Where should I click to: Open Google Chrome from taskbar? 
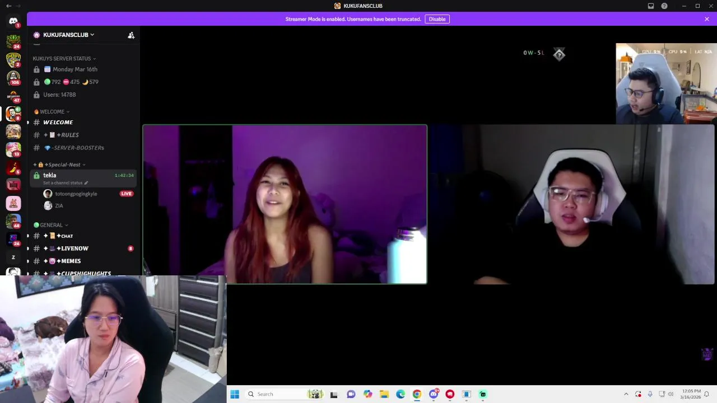coord(417,394)
